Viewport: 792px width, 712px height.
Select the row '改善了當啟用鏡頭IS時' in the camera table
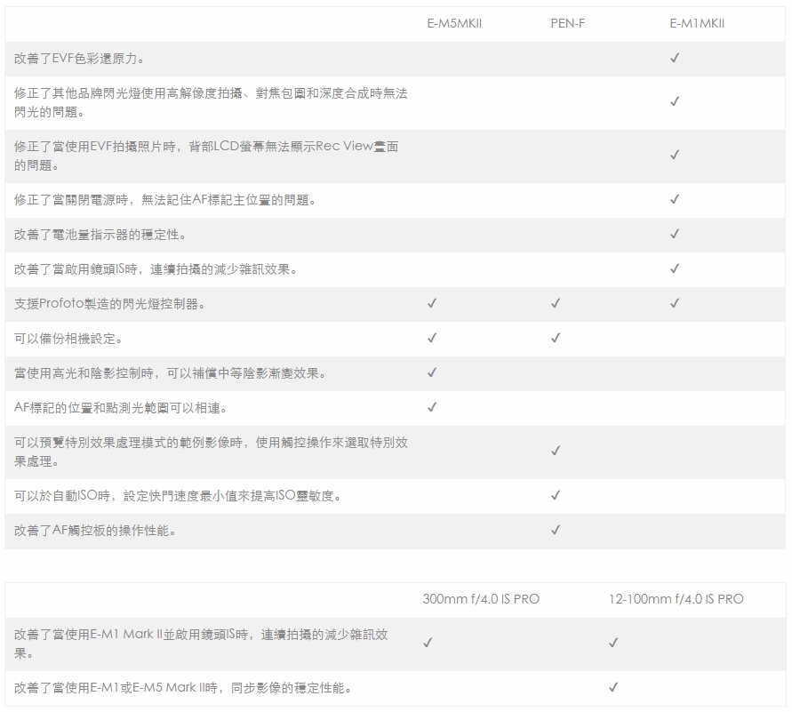tap(156, 269)
